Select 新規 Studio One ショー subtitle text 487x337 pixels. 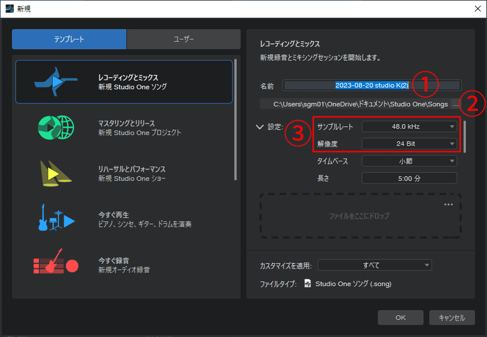tap(131, 179)
